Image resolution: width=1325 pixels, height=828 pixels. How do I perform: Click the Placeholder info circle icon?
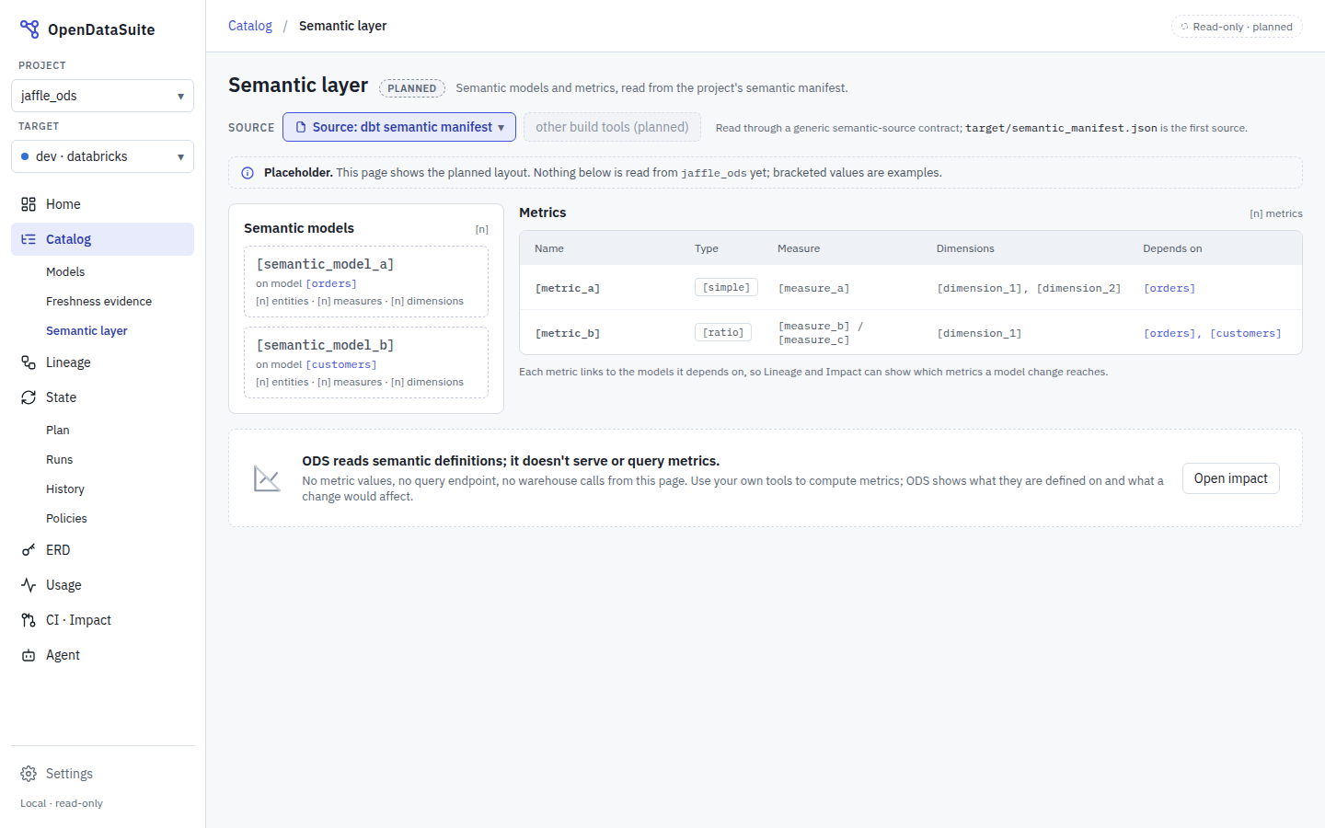(248, 173)
